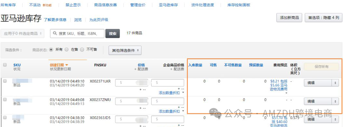Select the 在售 product status radio
The width and height of the screenshot is (343, 127).
[x=67, y=49]
